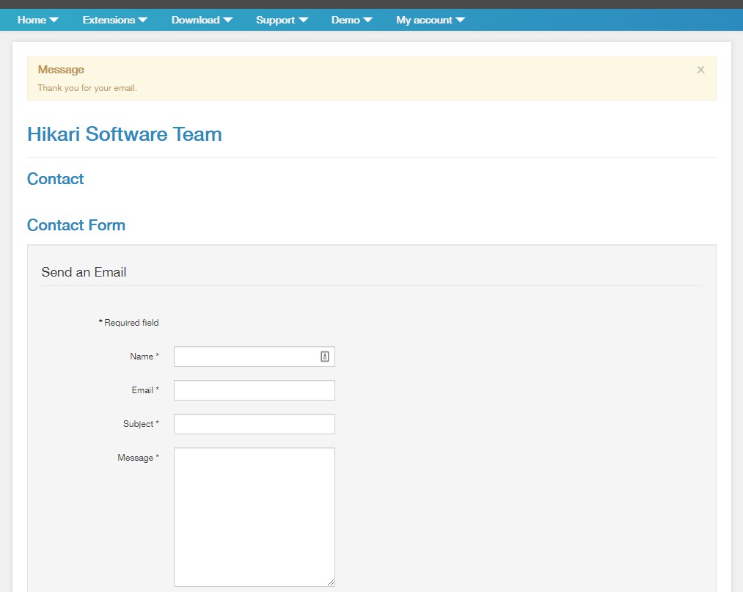
Task: Click the autofill contact icon in Name field
Action: [x=325, y=357]
